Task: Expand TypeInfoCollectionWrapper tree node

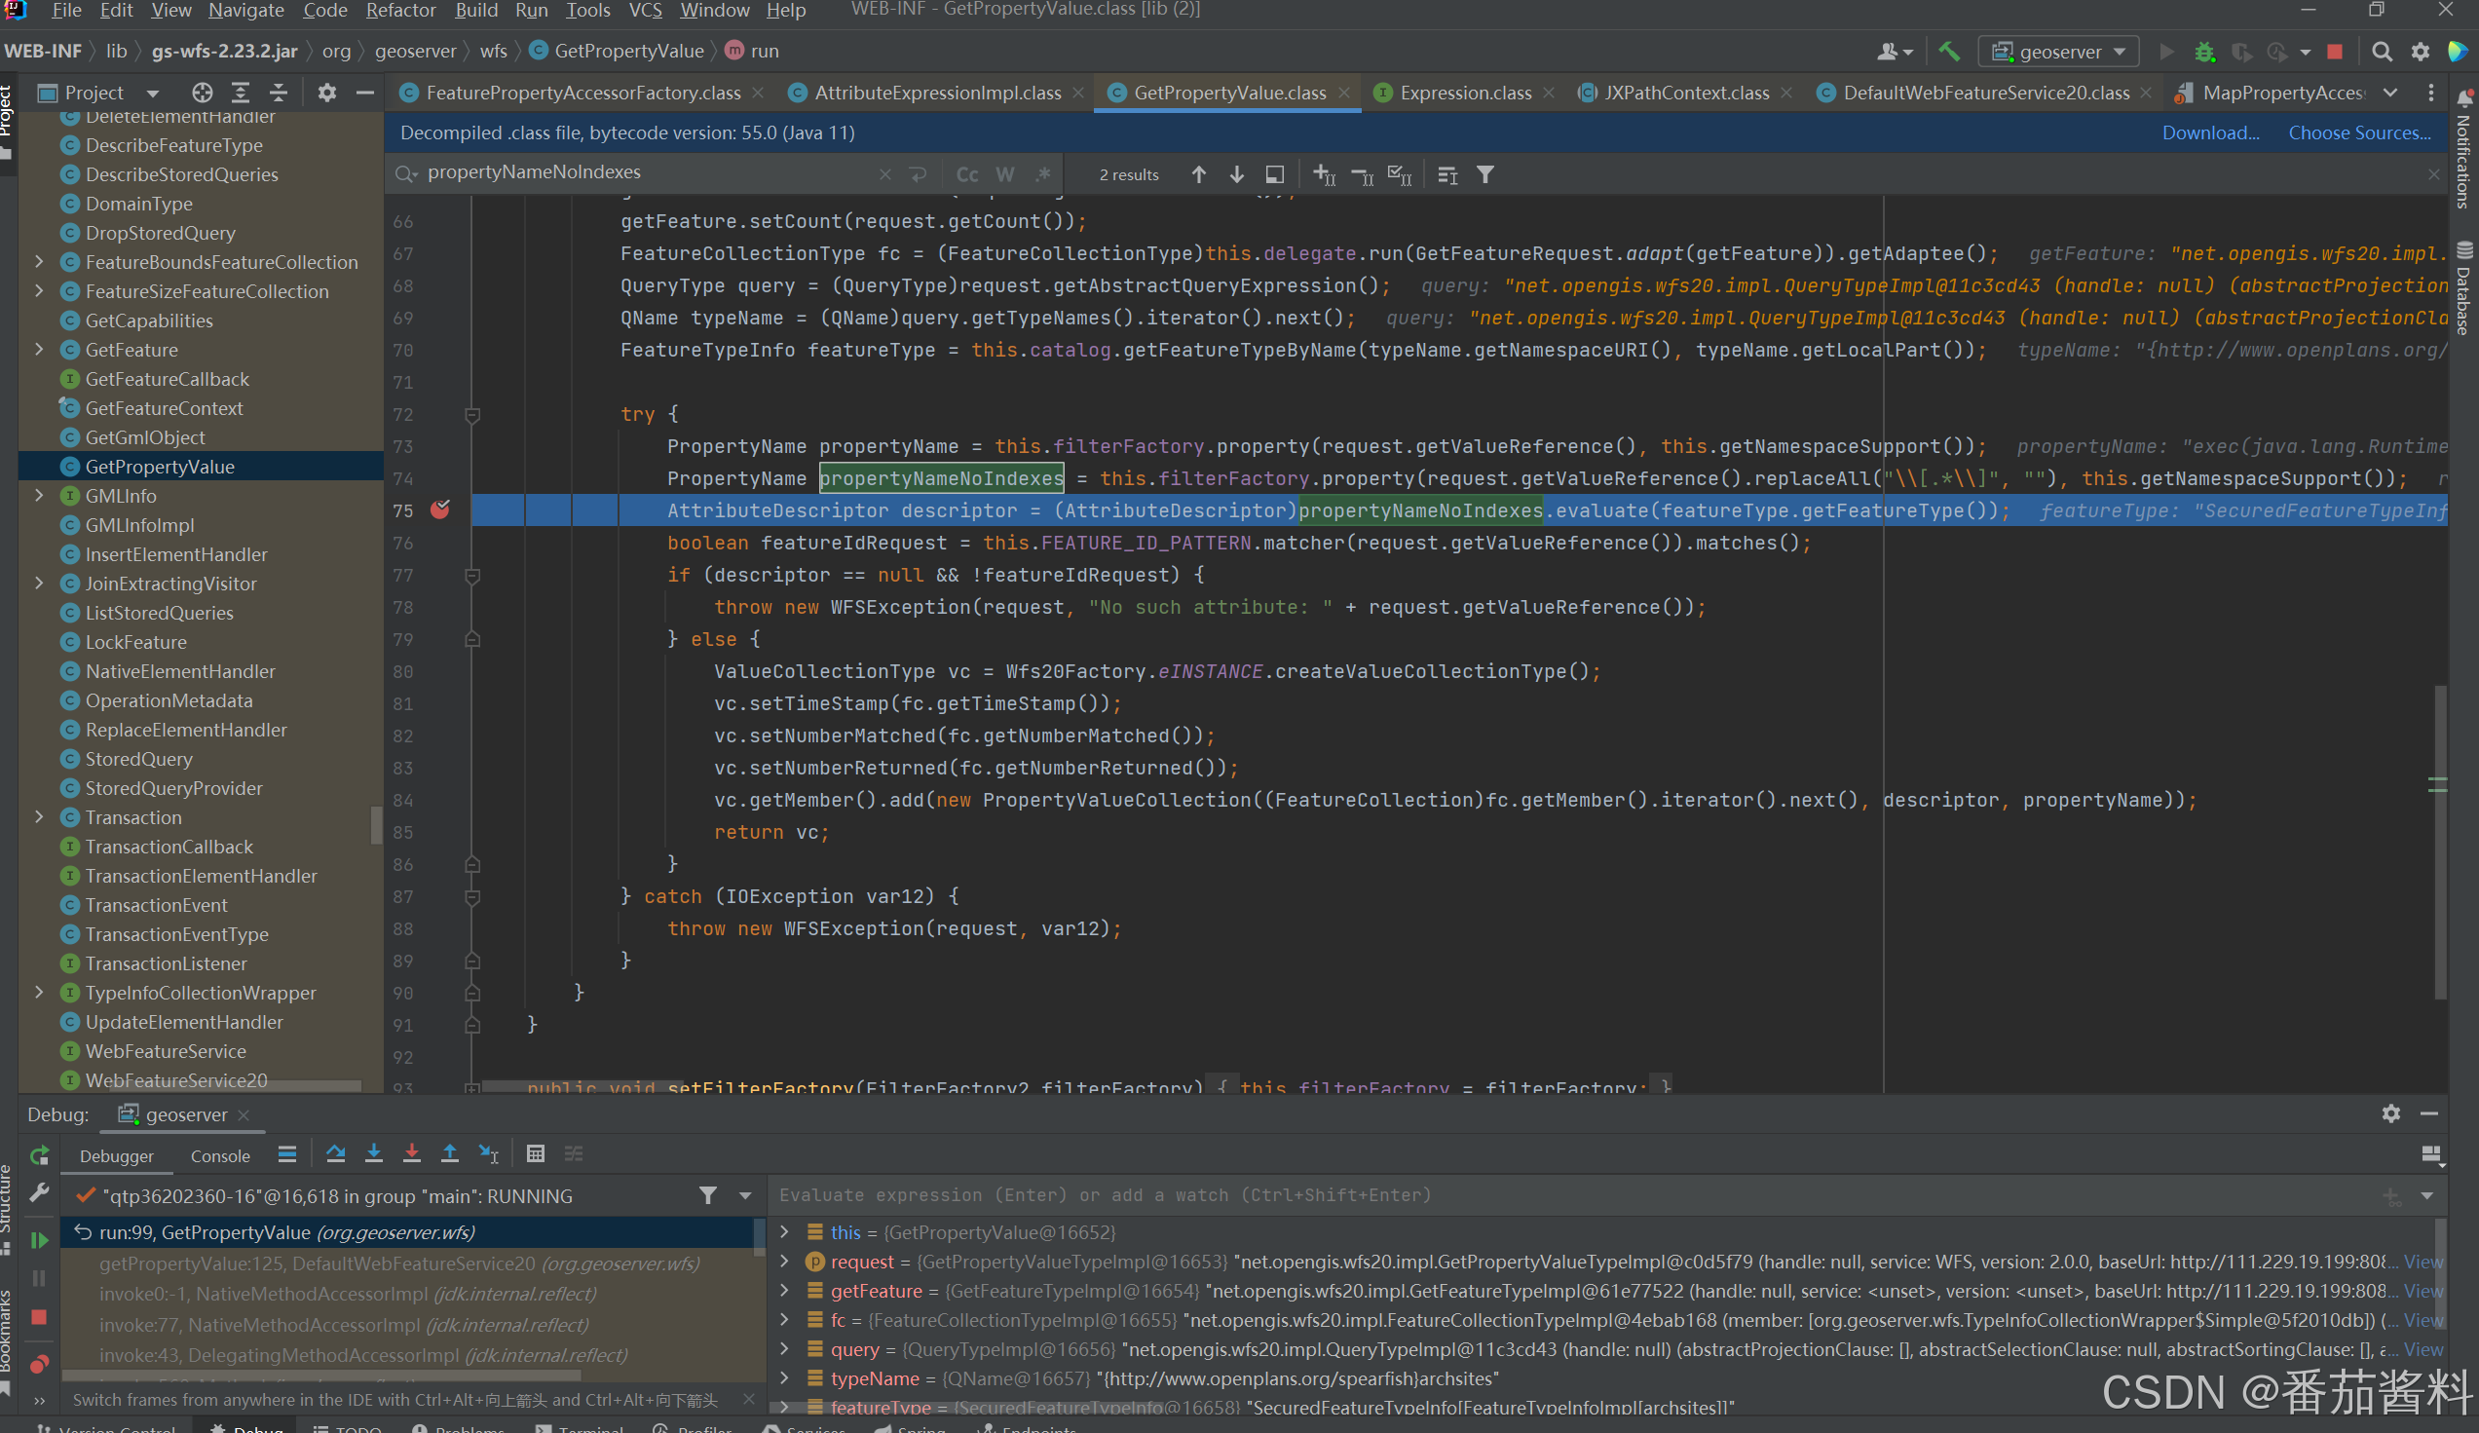Action: click(38, 993)
